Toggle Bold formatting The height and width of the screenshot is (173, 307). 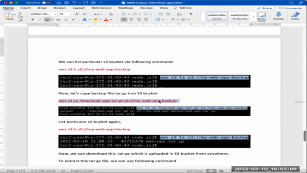33,20
